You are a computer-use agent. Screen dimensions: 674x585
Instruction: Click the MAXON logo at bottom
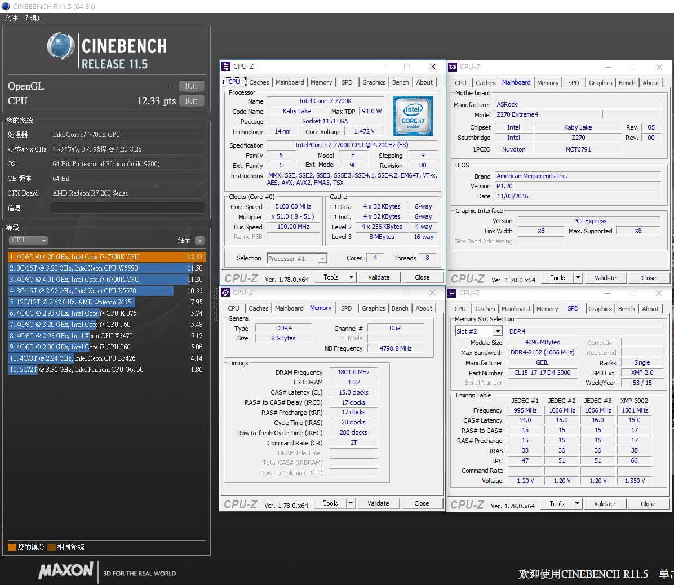tap(65, 570)
